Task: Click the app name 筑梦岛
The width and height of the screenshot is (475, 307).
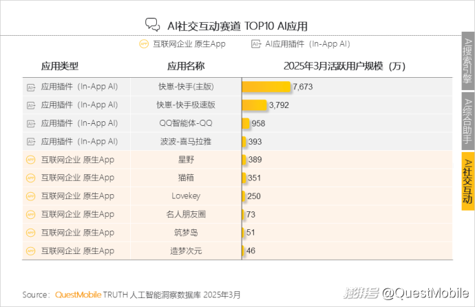Action: pyautogui.click(x=186, y=233)
